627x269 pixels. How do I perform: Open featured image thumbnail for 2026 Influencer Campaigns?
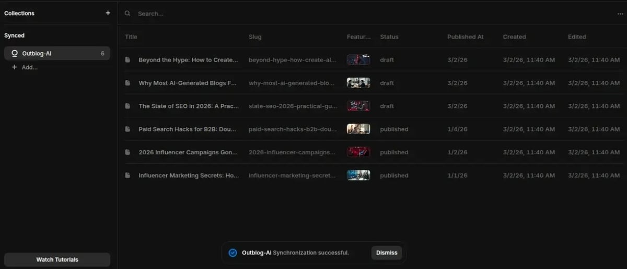(358, 152)
